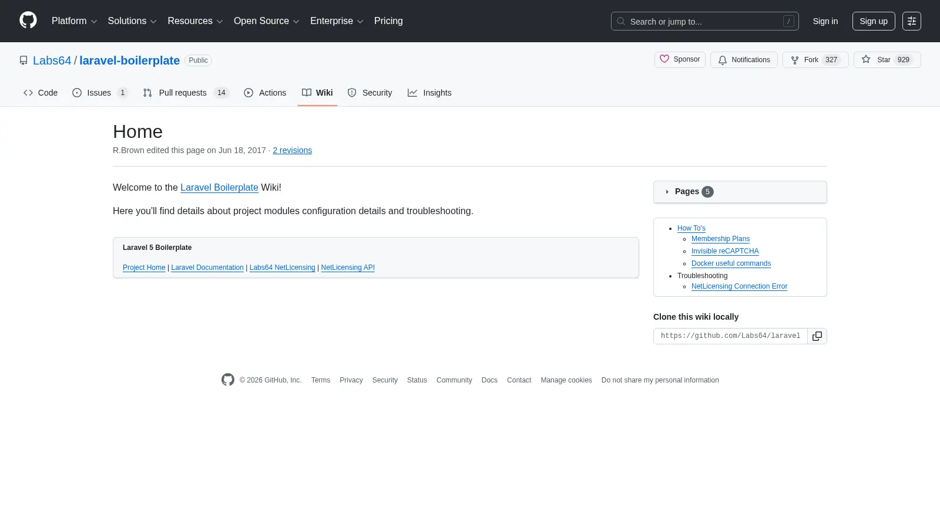Open the Pull requests tab
Viewport: 940px width, 528px height.
click(x=186, y=93)
